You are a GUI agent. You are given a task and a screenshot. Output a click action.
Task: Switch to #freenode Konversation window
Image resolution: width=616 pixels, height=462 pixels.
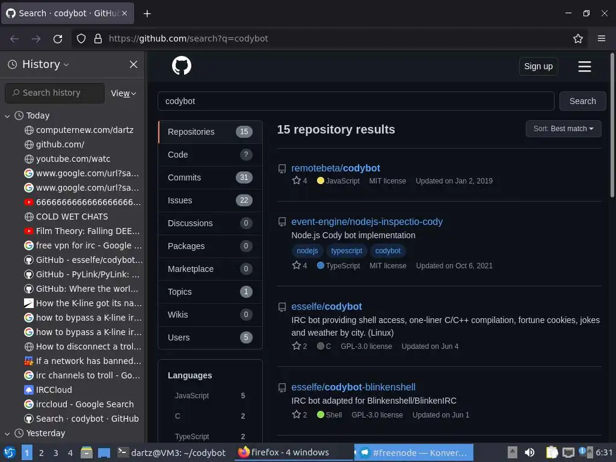414,452
